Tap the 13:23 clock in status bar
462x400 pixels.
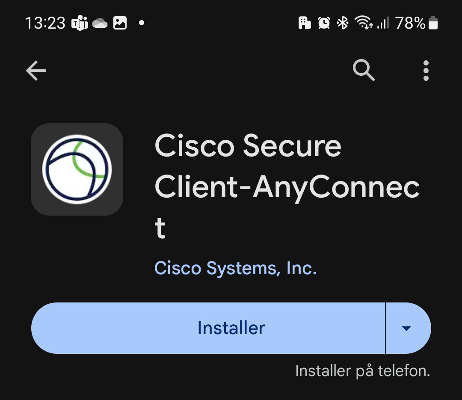click(45, 23)
